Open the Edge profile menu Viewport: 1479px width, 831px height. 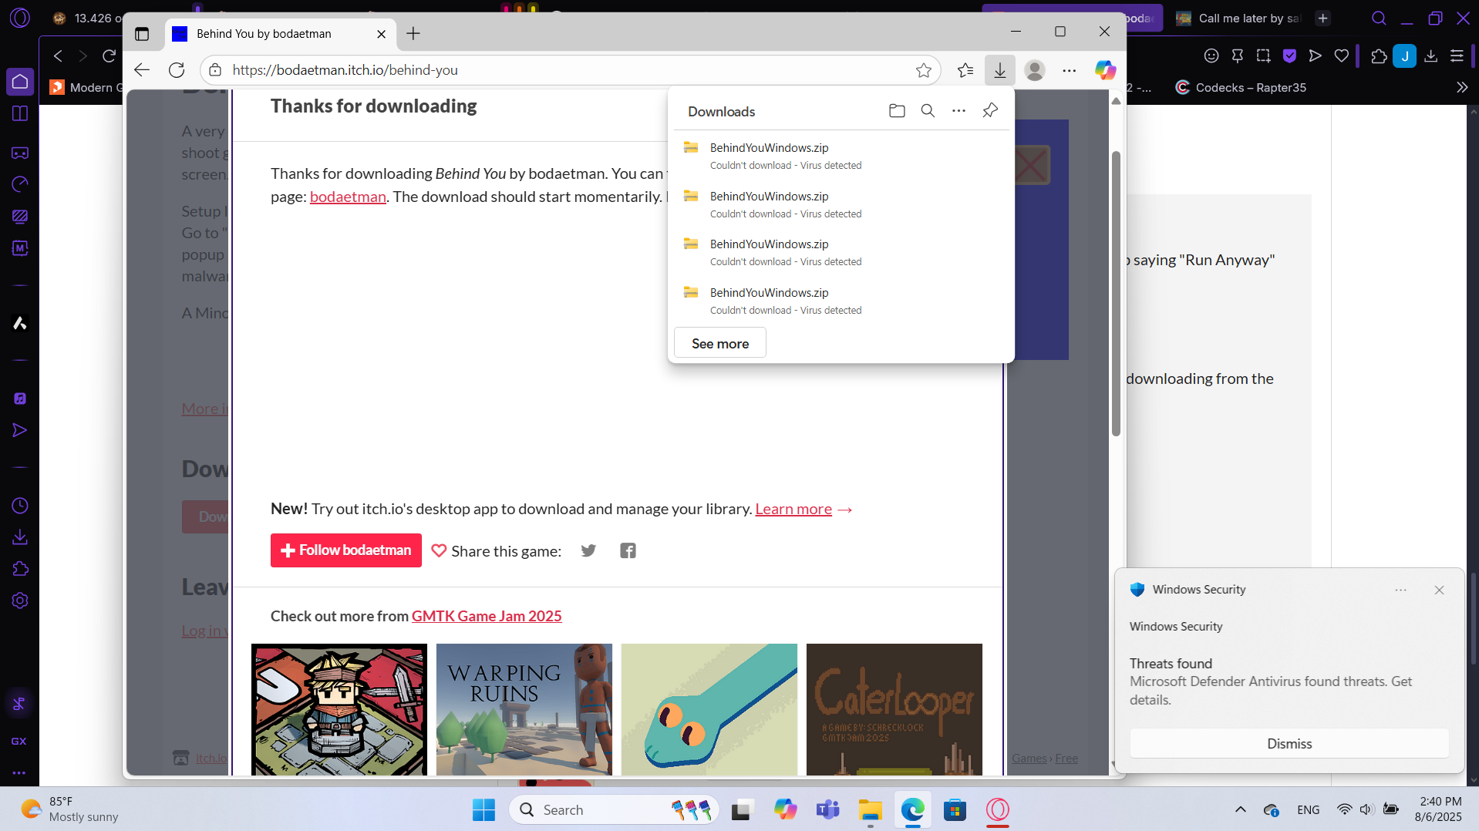point(1035,70)
